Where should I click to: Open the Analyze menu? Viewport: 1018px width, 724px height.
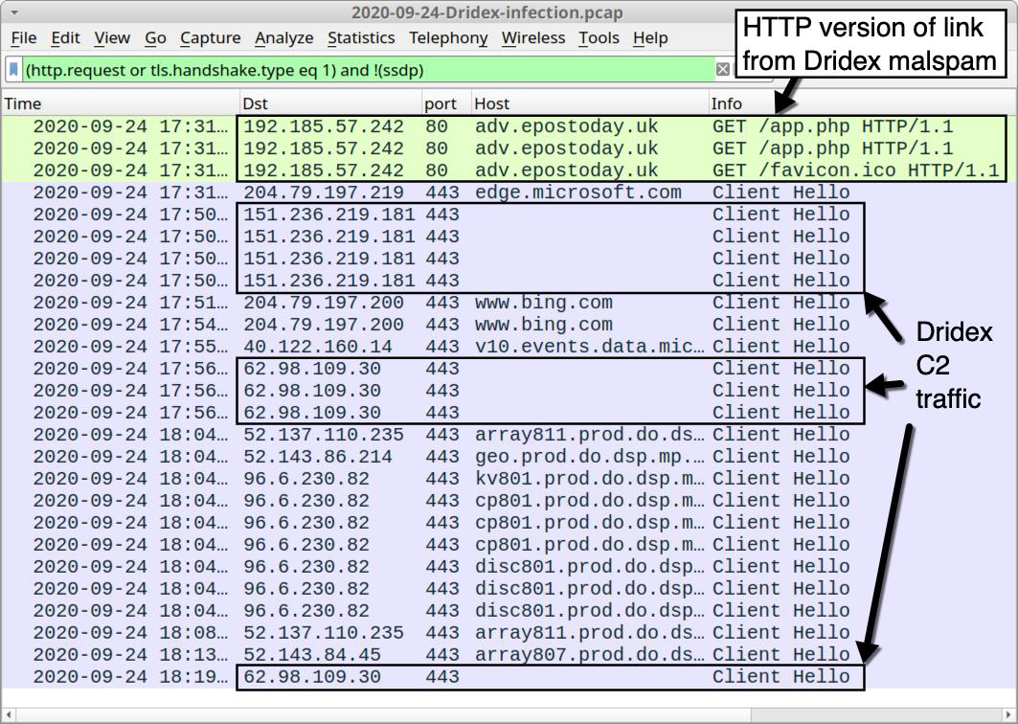tap(283, 38)
